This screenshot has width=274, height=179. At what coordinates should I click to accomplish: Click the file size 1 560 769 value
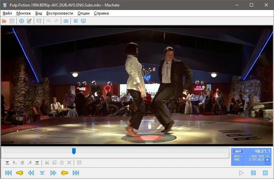pos(257,156)
